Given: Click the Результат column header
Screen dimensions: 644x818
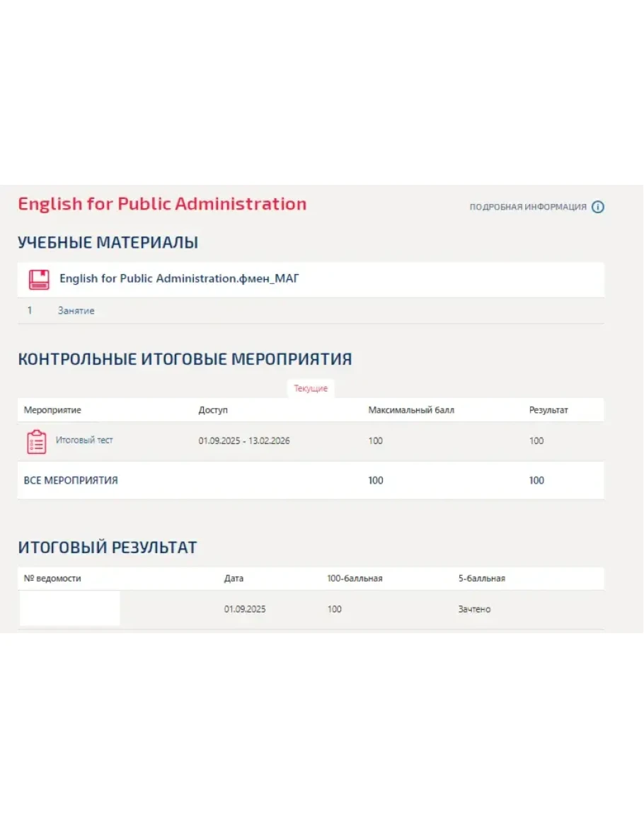Looking at the screenshot, I should point(548,410).
